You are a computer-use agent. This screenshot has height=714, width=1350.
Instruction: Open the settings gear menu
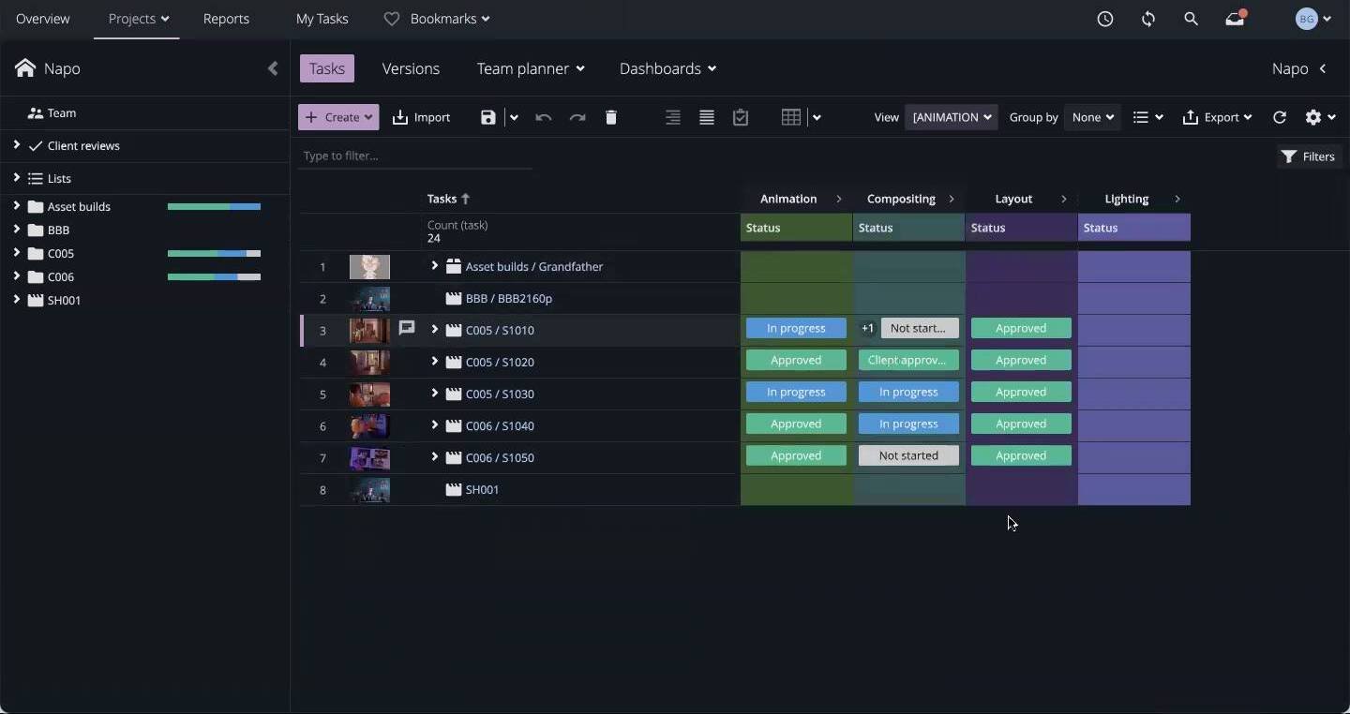click(x=1320, y=117)
